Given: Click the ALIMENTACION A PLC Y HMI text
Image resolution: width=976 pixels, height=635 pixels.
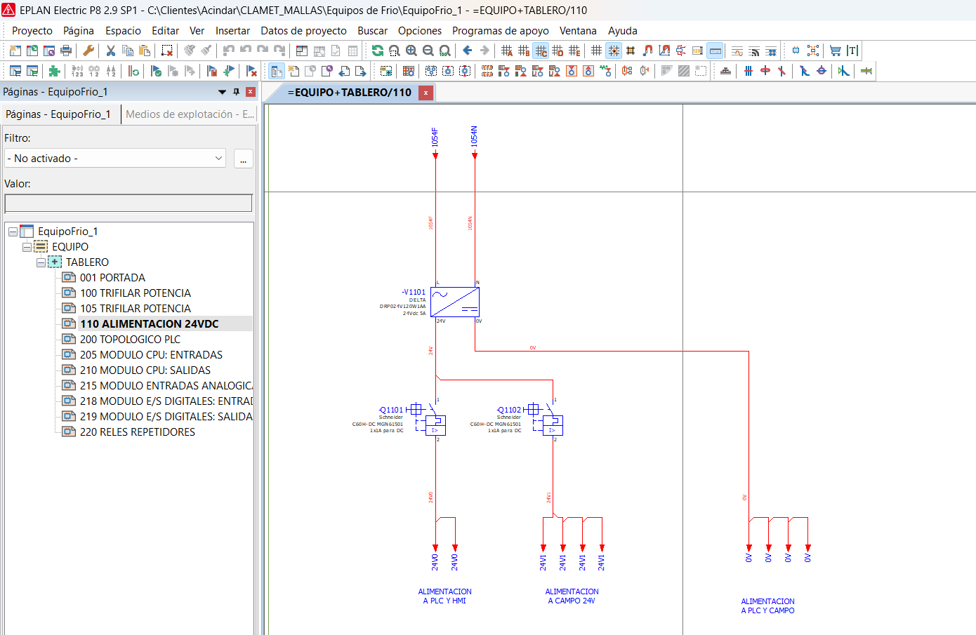Looking at the screenshot, I should pyautogui.click(x=444, y=596).
